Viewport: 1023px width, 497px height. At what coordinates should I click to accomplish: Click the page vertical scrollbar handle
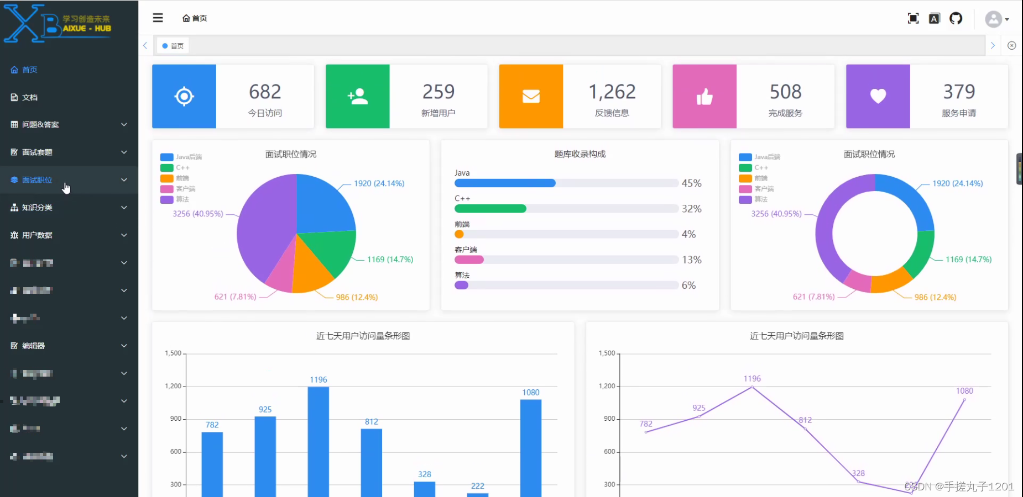click(x=1019, y=169)
